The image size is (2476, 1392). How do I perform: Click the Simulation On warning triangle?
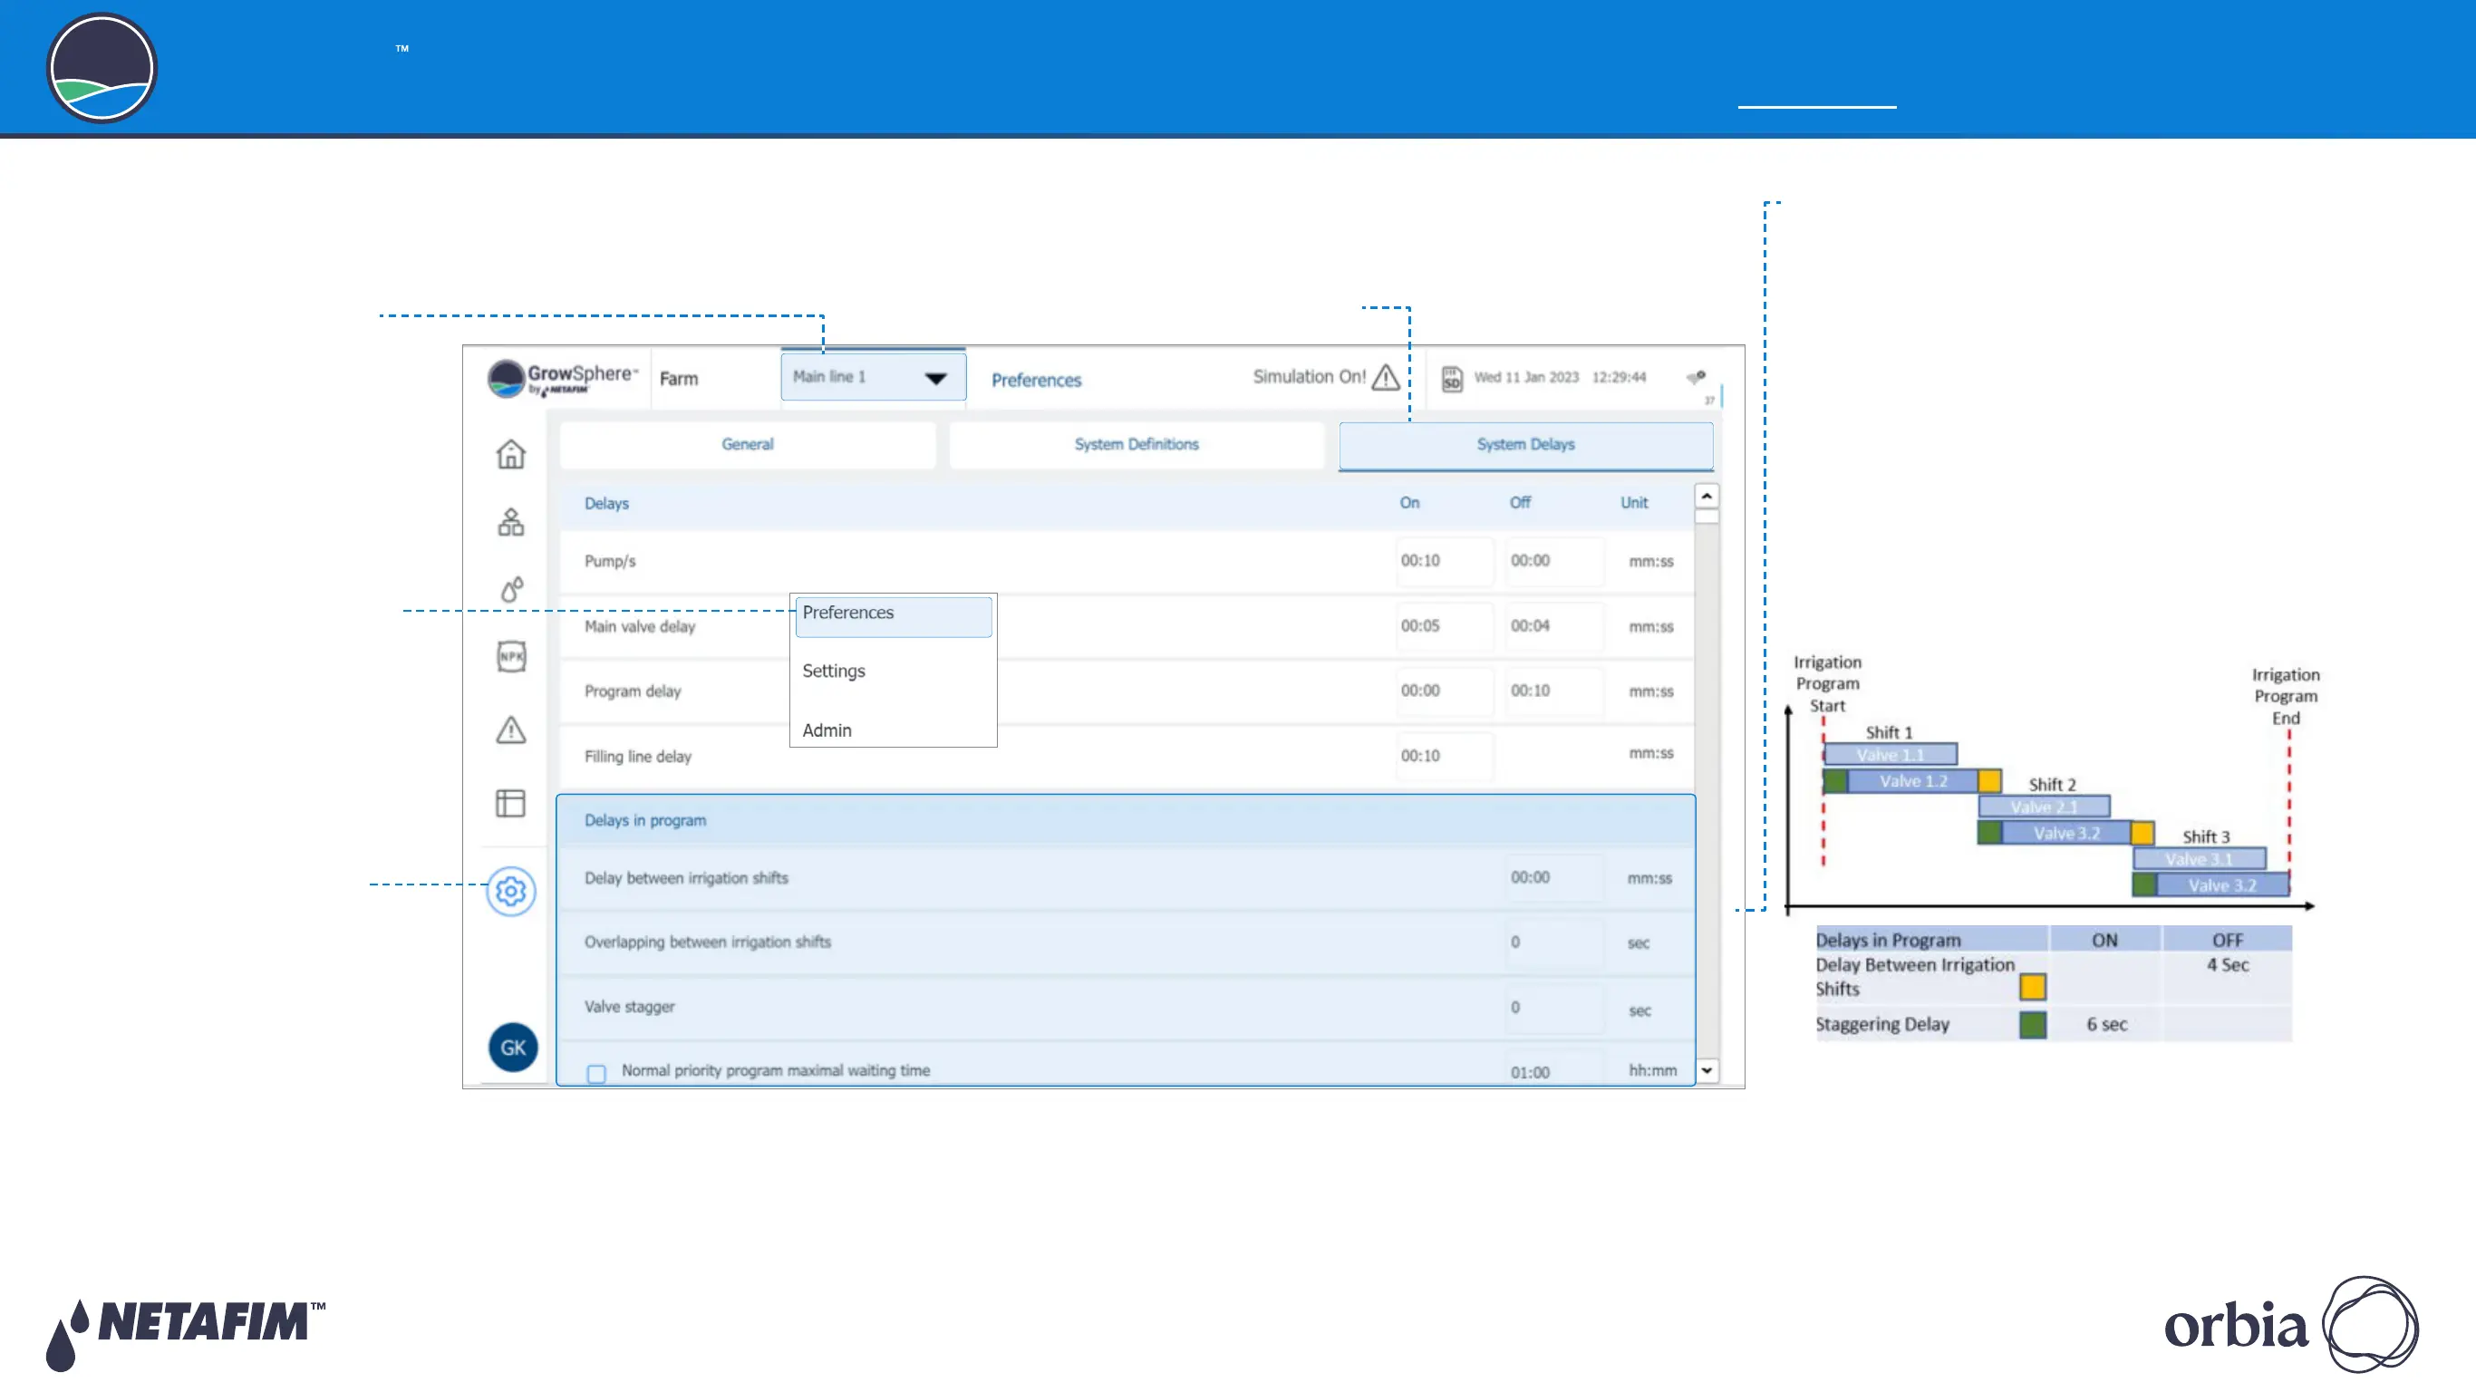click(x=1385, y=377)
